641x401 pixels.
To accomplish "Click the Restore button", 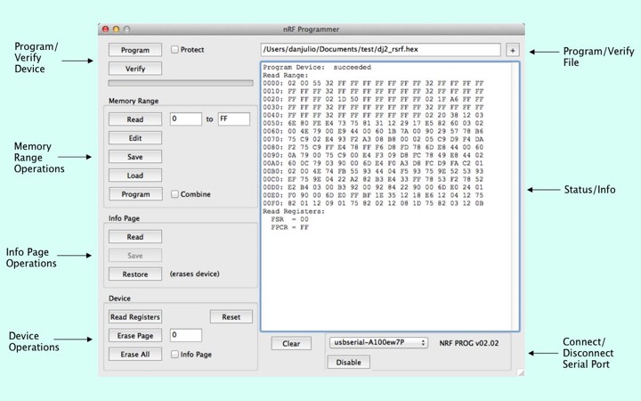I will pyautogui.click(x=135, y=274).
